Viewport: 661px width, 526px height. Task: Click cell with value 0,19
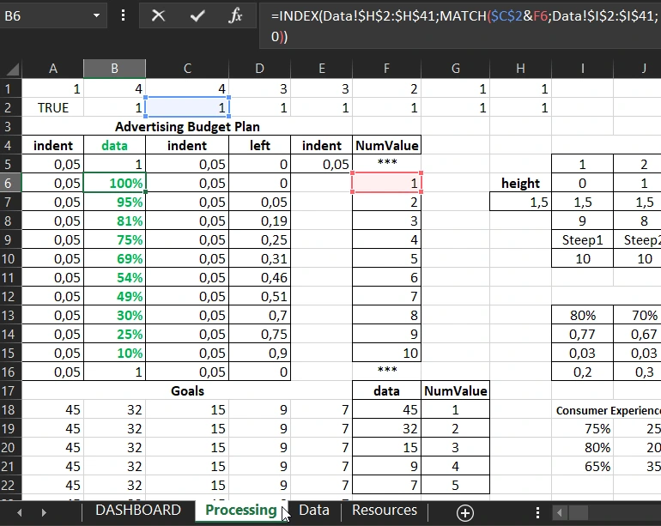[259, 221]
